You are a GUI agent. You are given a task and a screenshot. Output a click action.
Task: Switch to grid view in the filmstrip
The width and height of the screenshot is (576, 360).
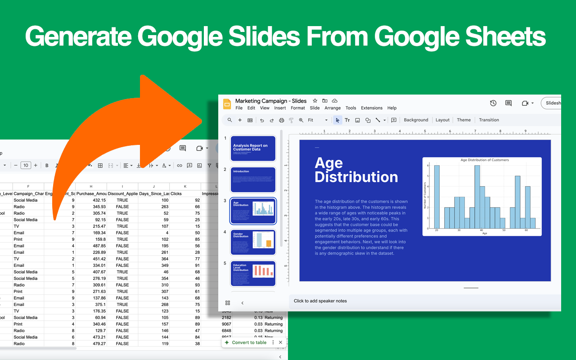228,303
